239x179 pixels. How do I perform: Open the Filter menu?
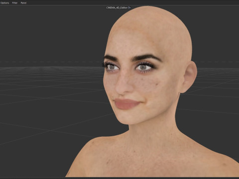pos(15,3)
